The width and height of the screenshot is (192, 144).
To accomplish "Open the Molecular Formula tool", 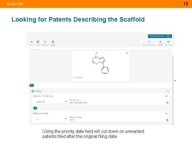I will tap(149, 42).
